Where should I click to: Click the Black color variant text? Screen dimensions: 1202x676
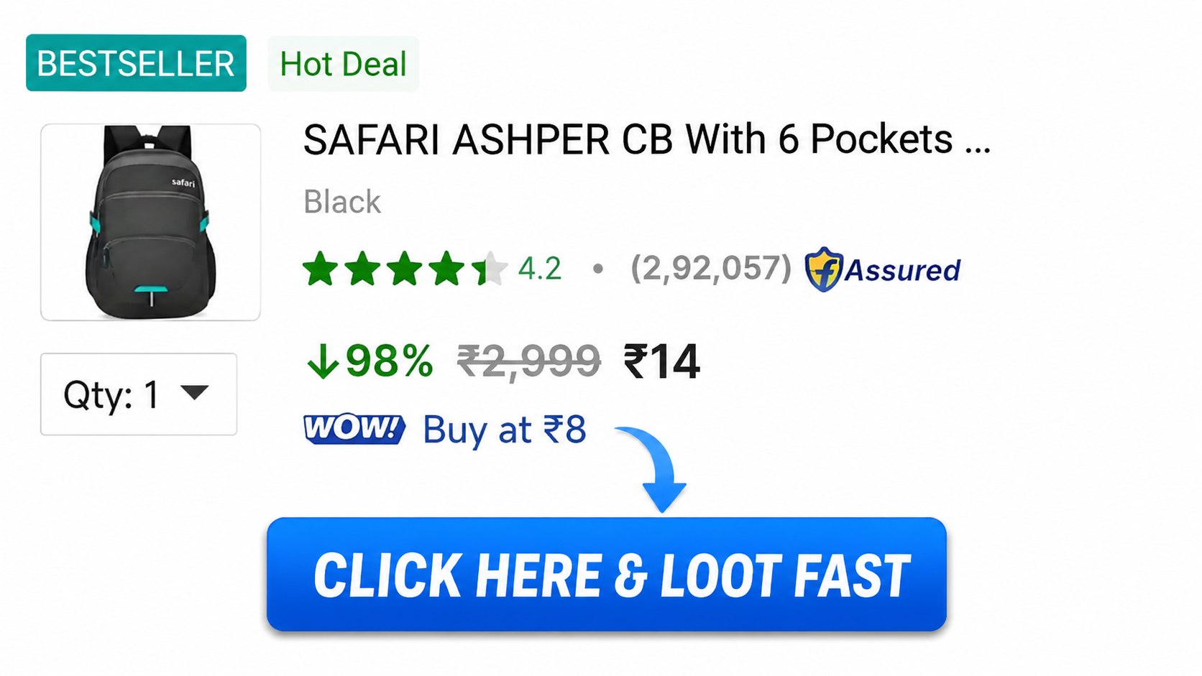(x=342, y=202)
